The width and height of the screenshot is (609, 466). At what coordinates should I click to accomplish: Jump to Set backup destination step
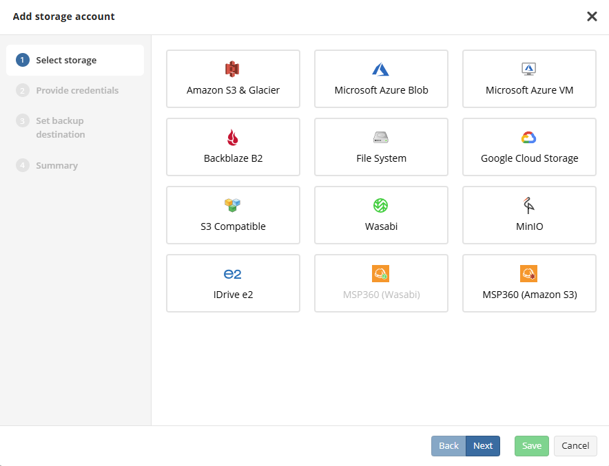pos(61,127)
